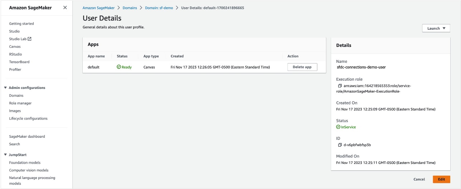The image size is (461, 189).
Task: Open Foundation models under JumpStart
Action: pyautogui.click(x=25, y=162)
